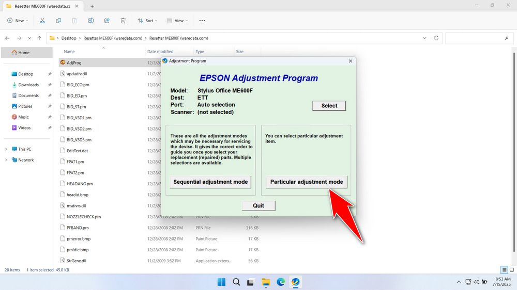Switch to large thumbnails view icon

point(512,270)
